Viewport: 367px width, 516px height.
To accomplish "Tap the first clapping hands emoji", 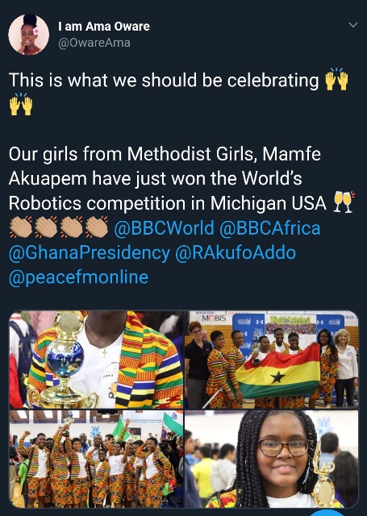I will 21,227.
